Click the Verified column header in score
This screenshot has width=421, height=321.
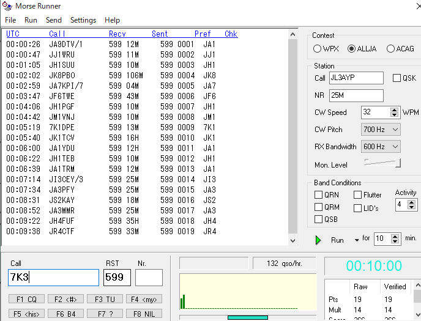pyautogui.click(x=395, y=286)
